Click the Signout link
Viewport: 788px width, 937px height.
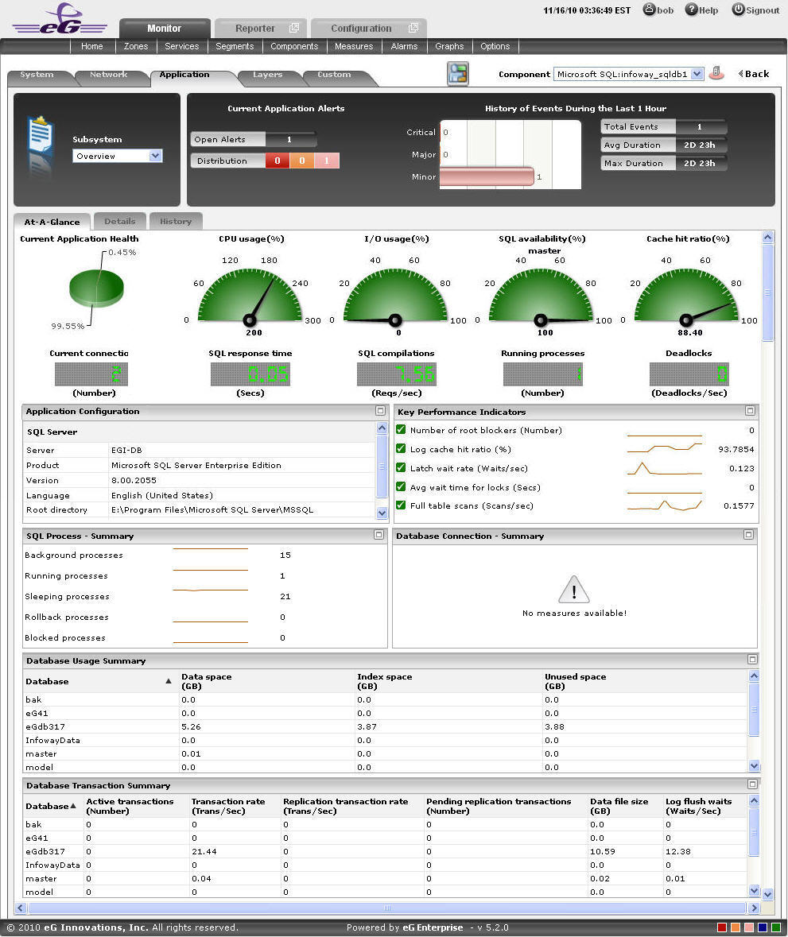(x=763, y=10)
